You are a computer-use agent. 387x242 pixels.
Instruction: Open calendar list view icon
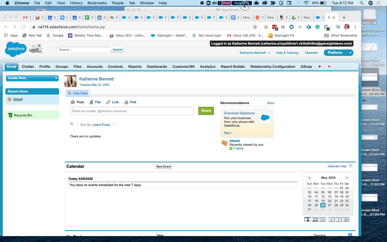[322, 220]
